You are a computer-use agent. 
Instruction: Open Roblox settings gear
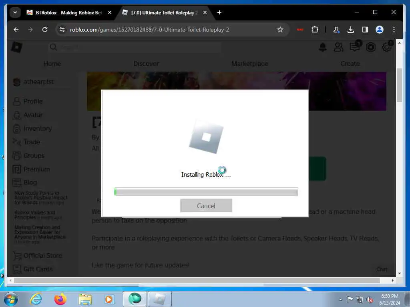tap(386, 47)
